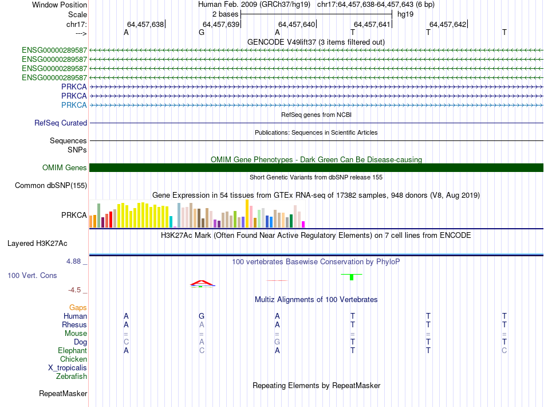Click the red PhyloP conservation peak

point(202,283)
